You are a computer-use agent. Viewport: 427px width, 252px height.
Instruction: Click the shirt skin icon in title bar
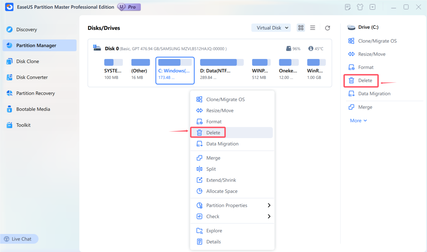(x=360, y=7)
